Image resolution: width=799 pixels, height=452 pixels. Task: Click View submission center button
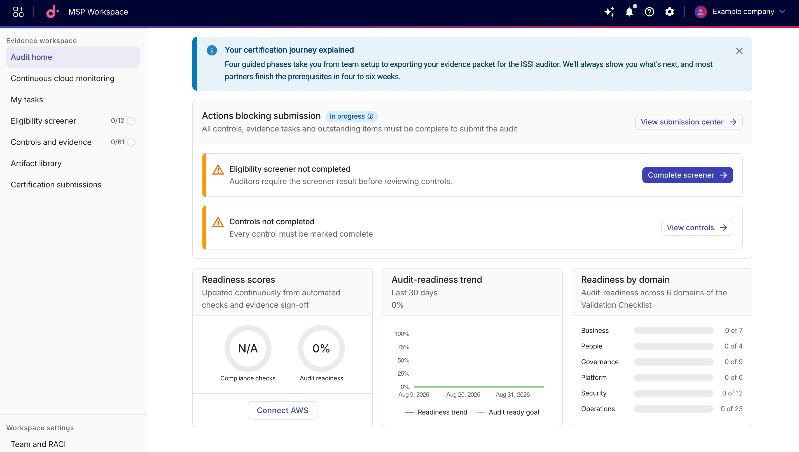[689, 122]
